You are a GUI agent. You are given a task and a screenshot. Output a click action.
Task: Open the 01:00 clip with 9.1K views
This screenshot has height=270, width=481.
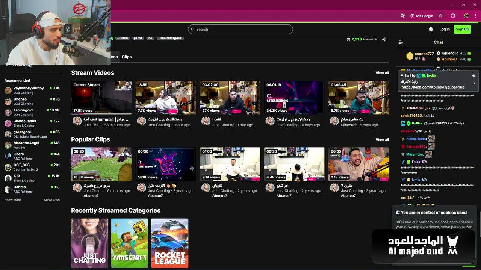(230, 164)
